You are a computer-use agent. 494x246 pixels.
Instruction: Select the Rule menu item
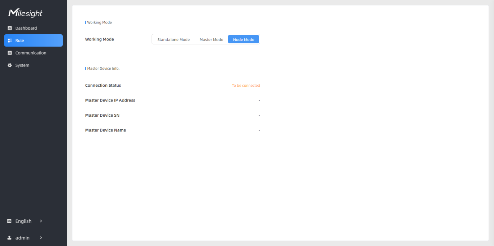(x=19, y=40)
